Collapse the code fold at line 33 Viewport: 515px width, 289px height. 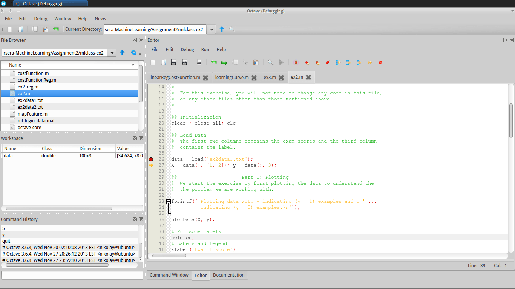pyautogui.click(x=168, y=201)
